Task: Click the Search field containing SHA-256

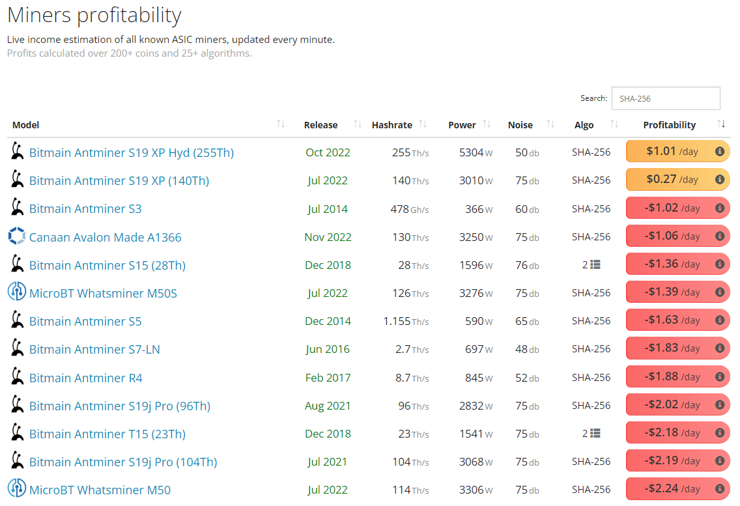Action: (665, 98)
